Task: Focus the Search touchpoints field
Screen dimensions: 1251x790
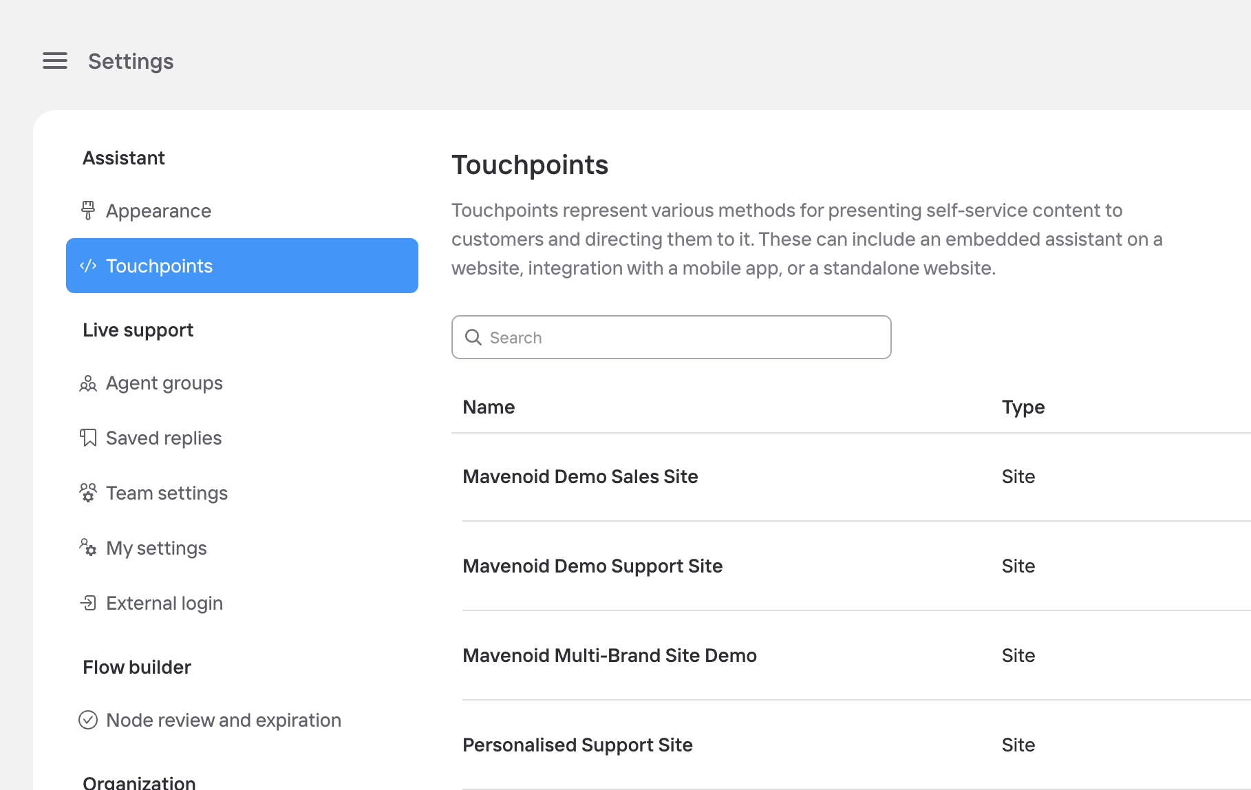Action: pyautogui.click(x=672, y=337)
